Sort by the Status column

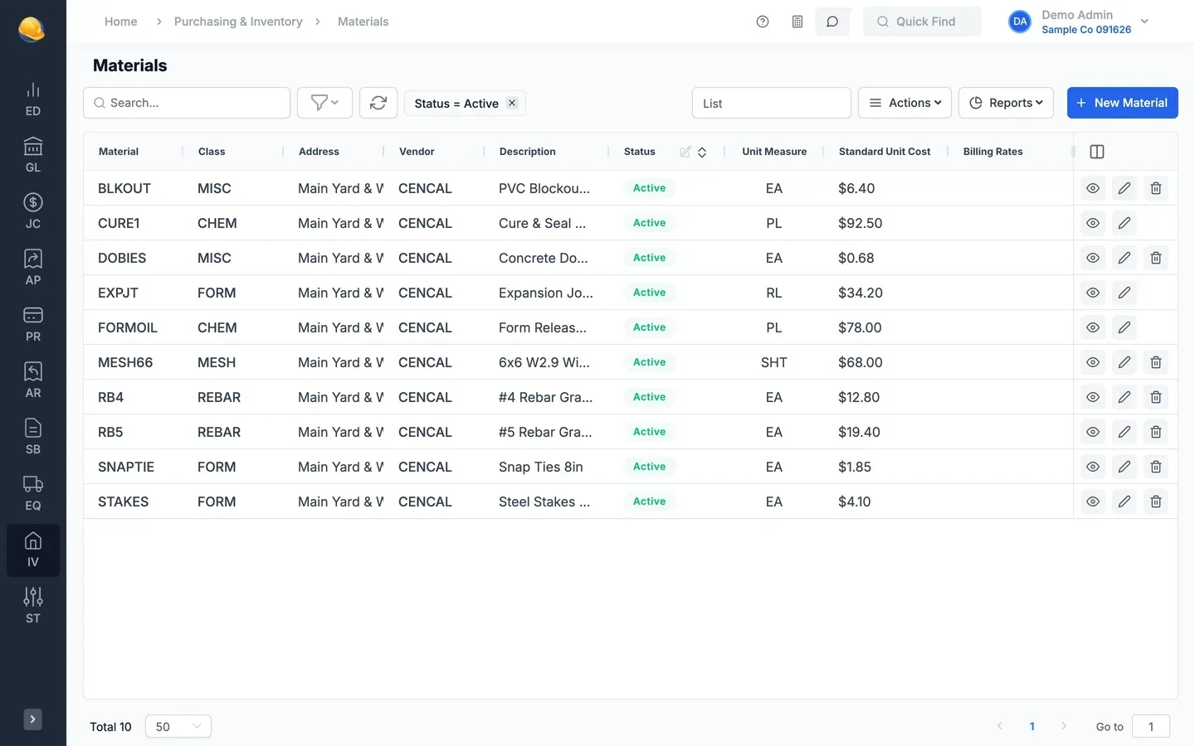coord(702,152)
